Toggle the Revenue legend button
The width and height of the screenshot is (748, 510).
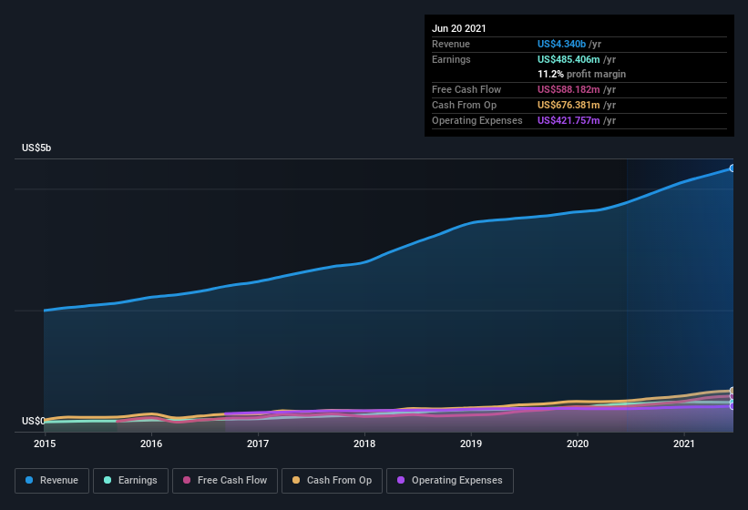tap(52, 481)
